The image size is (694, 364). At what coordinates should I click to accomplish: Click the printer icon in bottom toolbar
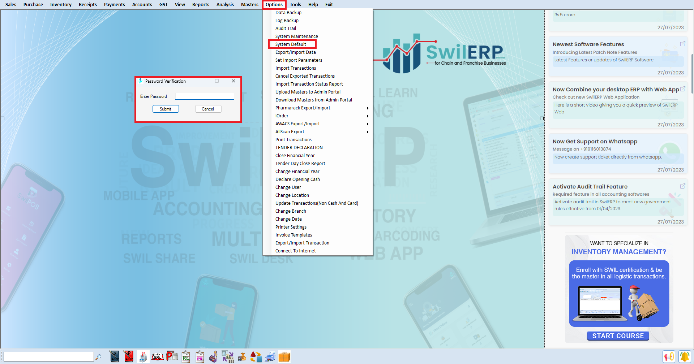pyautogui.click(x=270, y=356)
